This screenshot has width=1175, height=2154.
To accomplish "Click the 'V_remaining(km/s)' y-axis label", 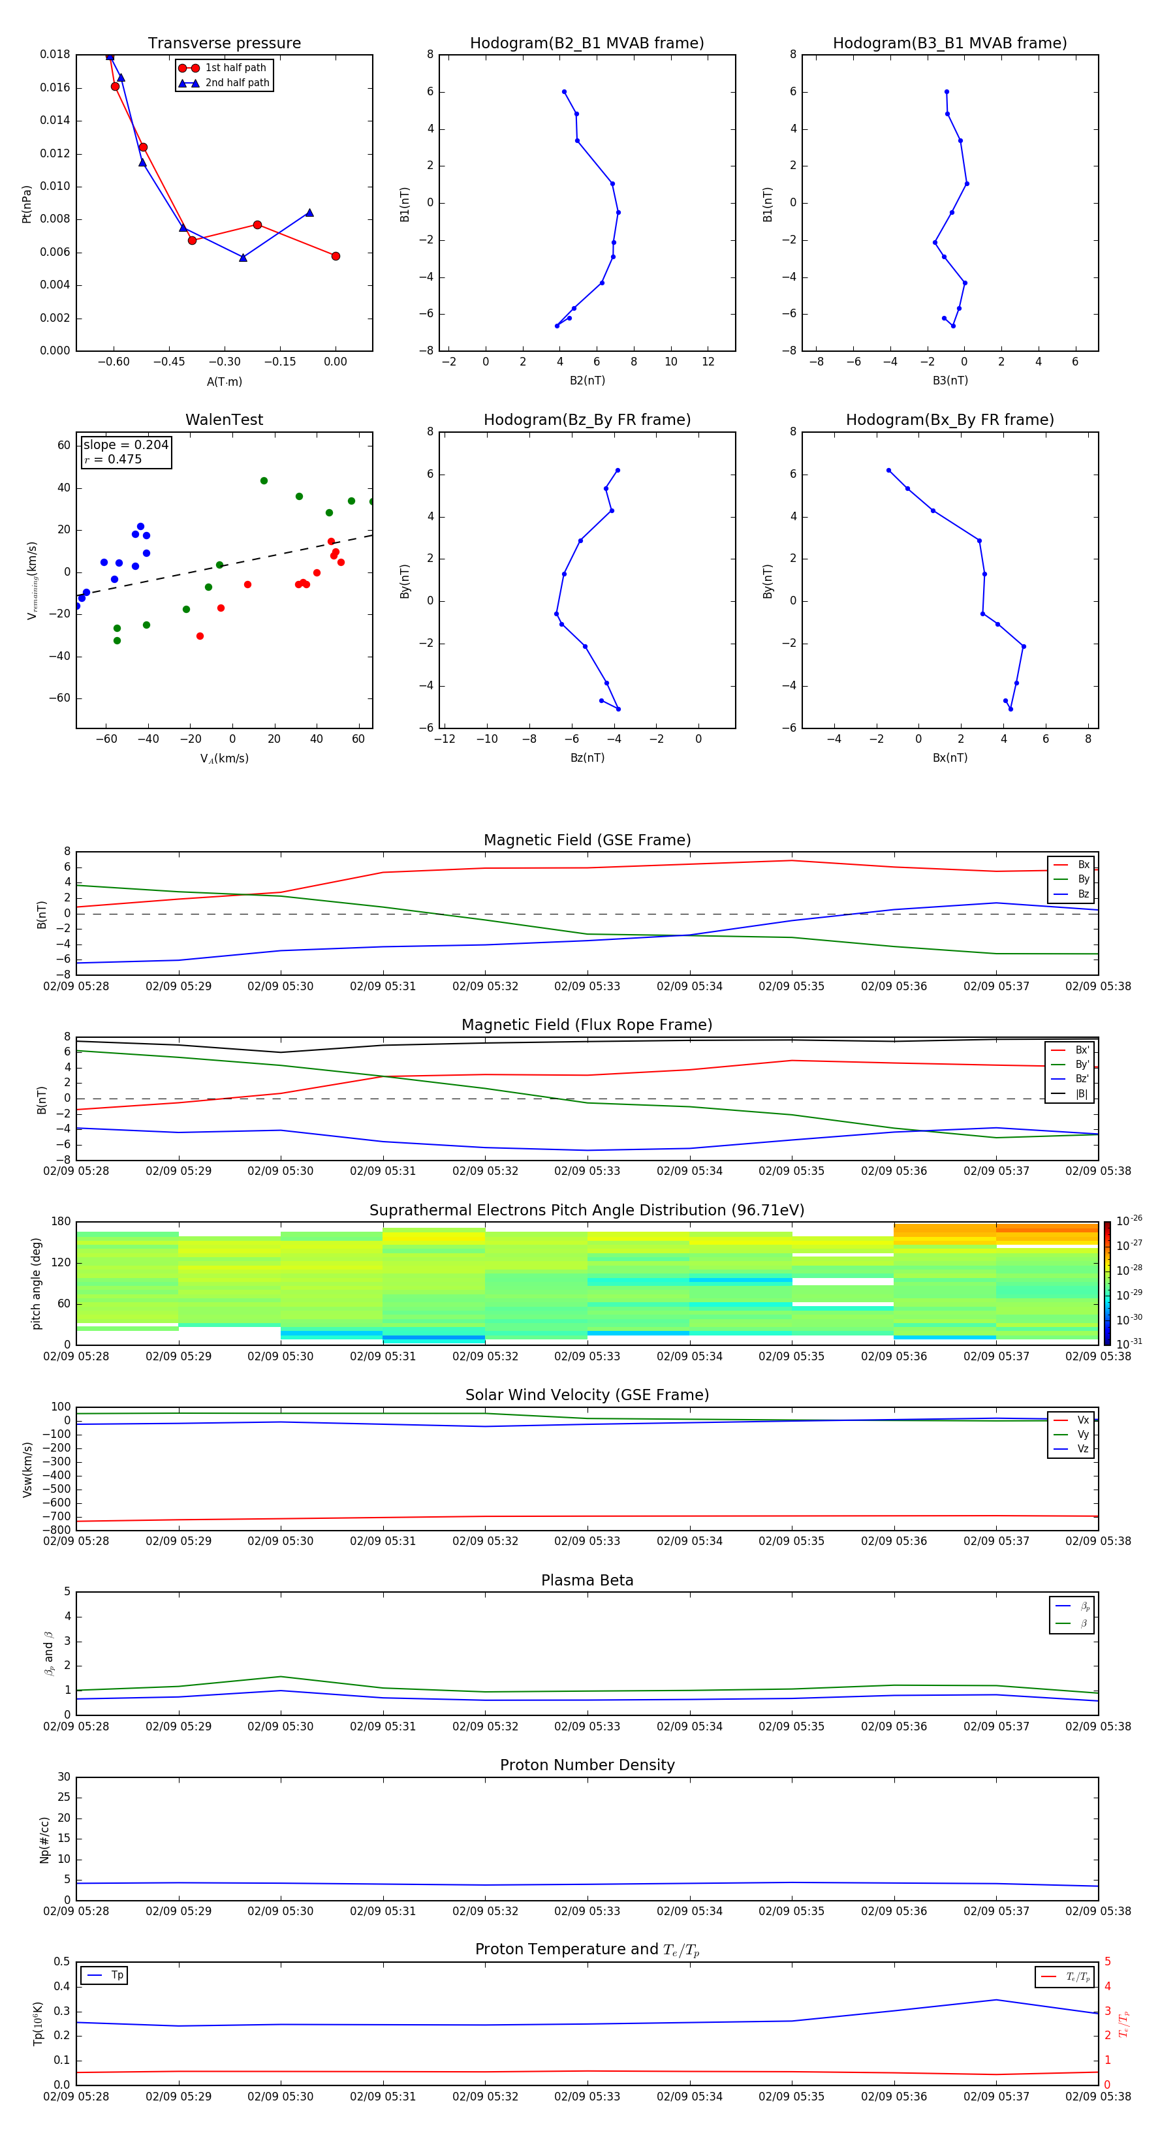I will [x=32, y=580].
